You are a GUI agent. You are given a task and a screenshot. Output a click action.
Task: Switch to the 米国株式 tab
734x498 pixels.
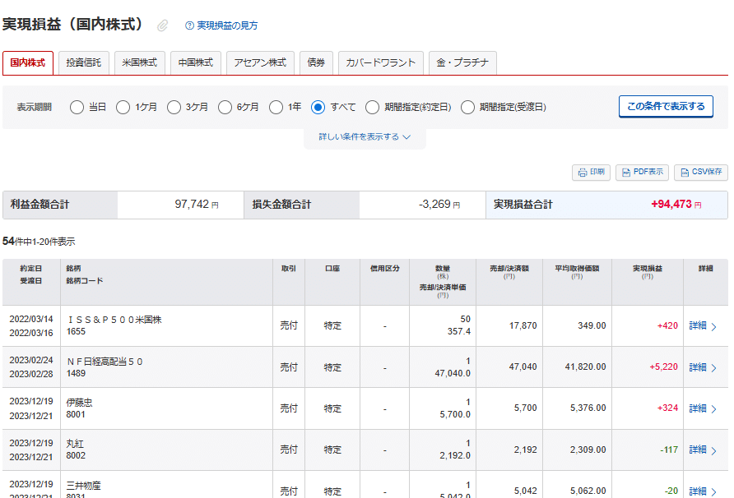(x=139, y=62)
